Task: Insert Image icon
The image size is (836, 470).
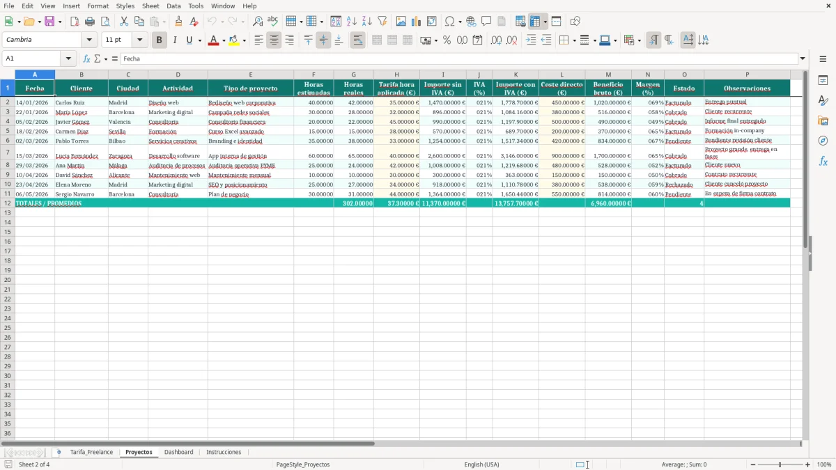Action: [401, 22]
